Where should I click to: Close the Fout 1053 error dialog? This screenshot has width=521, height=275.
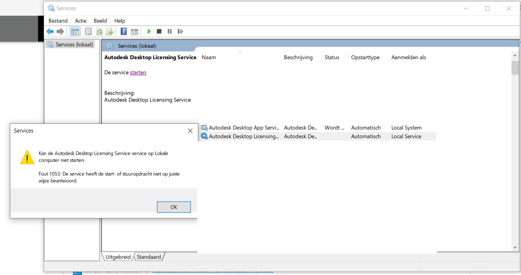(190, 131)
